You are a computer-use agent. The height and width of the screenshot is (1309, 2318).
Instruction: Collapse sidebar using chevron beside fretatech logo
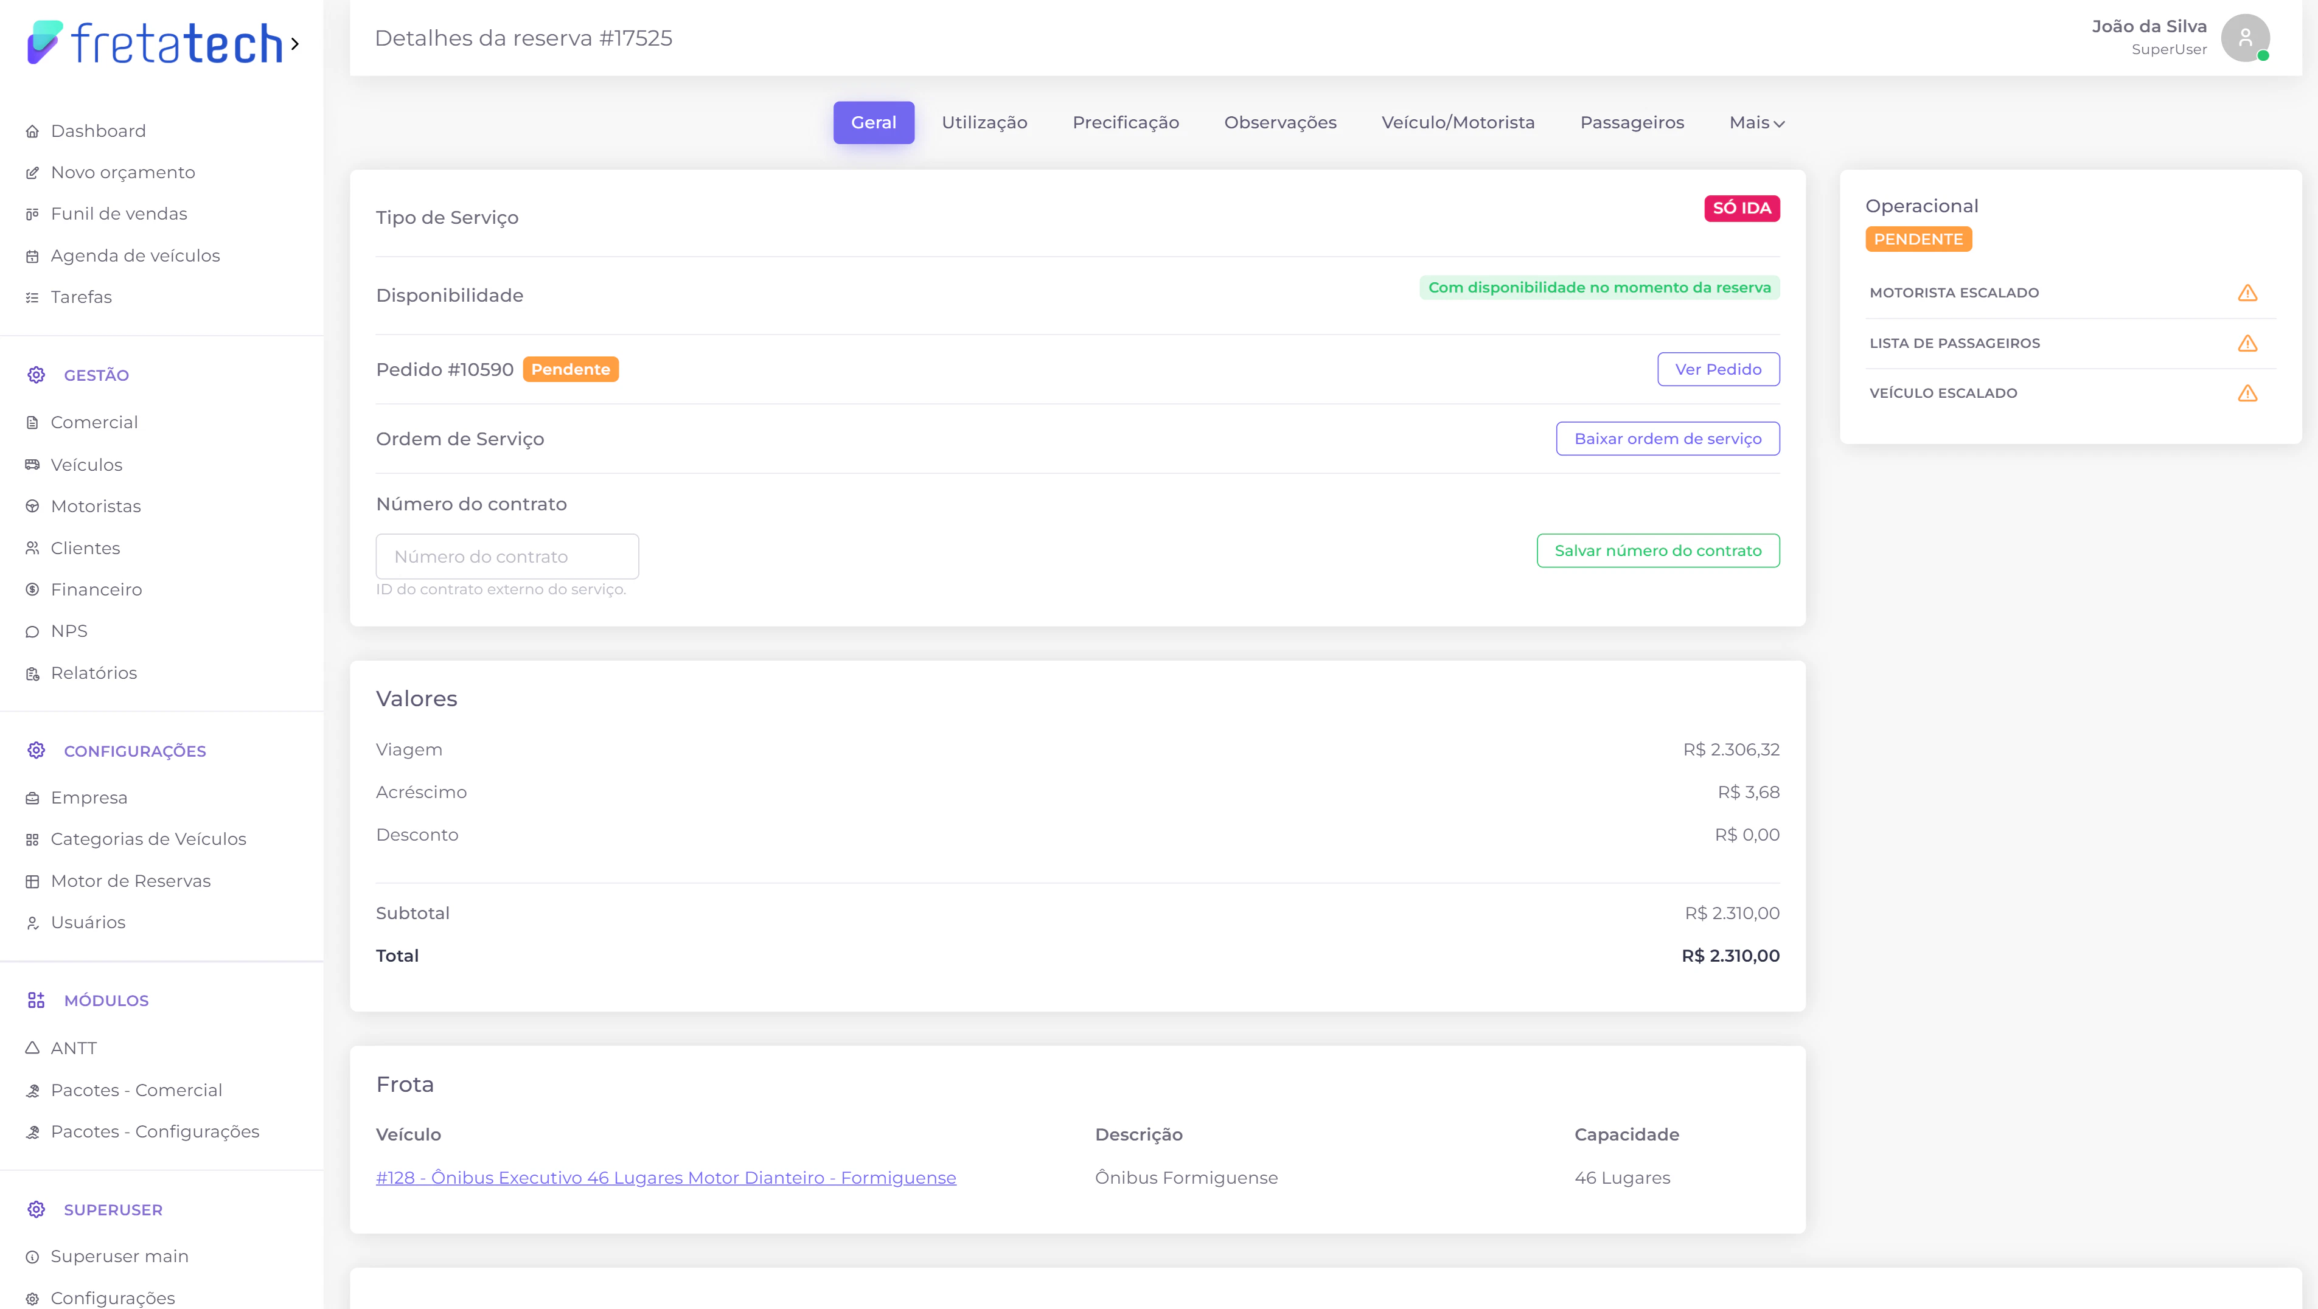point(294,43)
